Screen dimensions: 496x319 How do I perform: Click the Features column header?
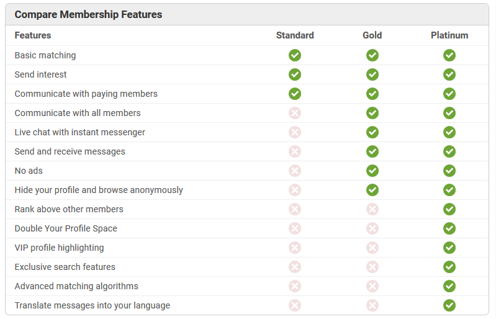click(33, 35)
